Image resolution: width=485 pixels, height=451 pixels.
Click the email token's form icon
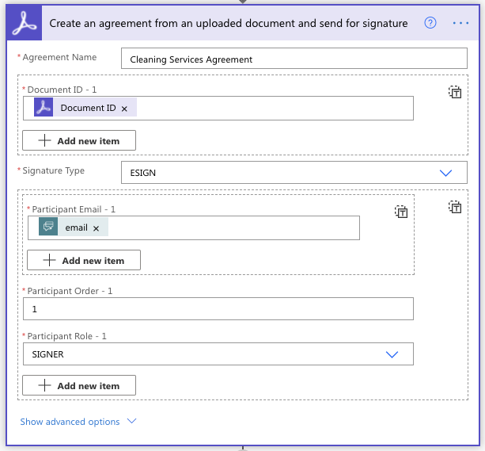click(49, 227)
